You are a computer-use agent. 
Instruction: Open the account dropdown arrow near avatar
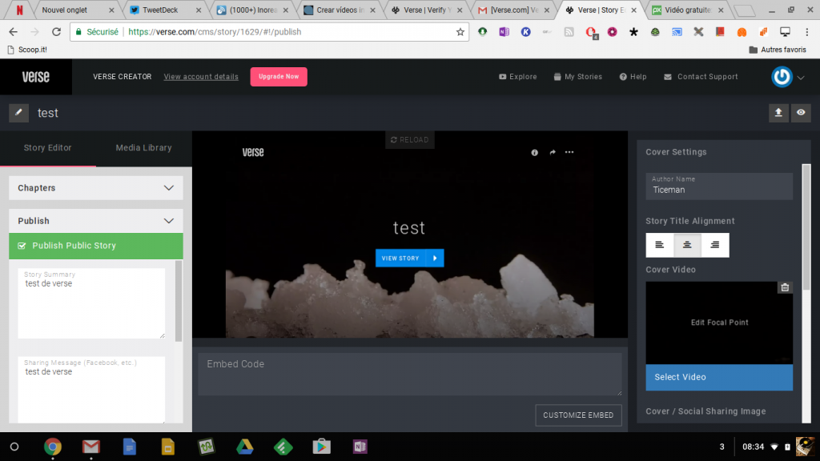coord(799,77)
